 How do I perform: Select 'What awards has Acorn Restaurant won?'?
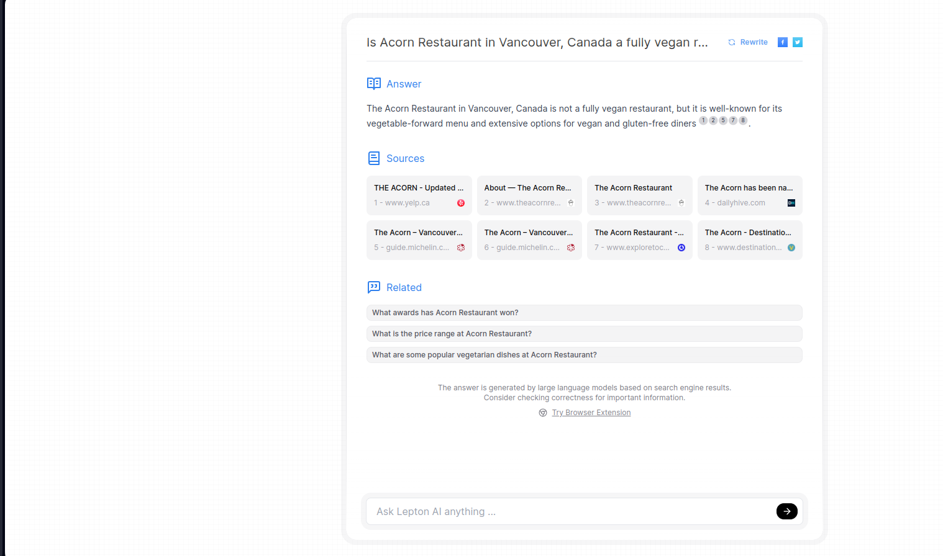click(x=585, y=313)
